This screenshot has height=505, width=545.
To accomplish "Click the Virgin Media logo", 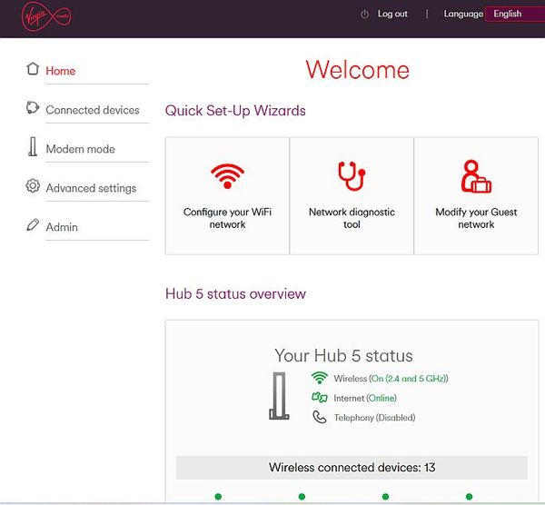I will (x=46, y=16).
